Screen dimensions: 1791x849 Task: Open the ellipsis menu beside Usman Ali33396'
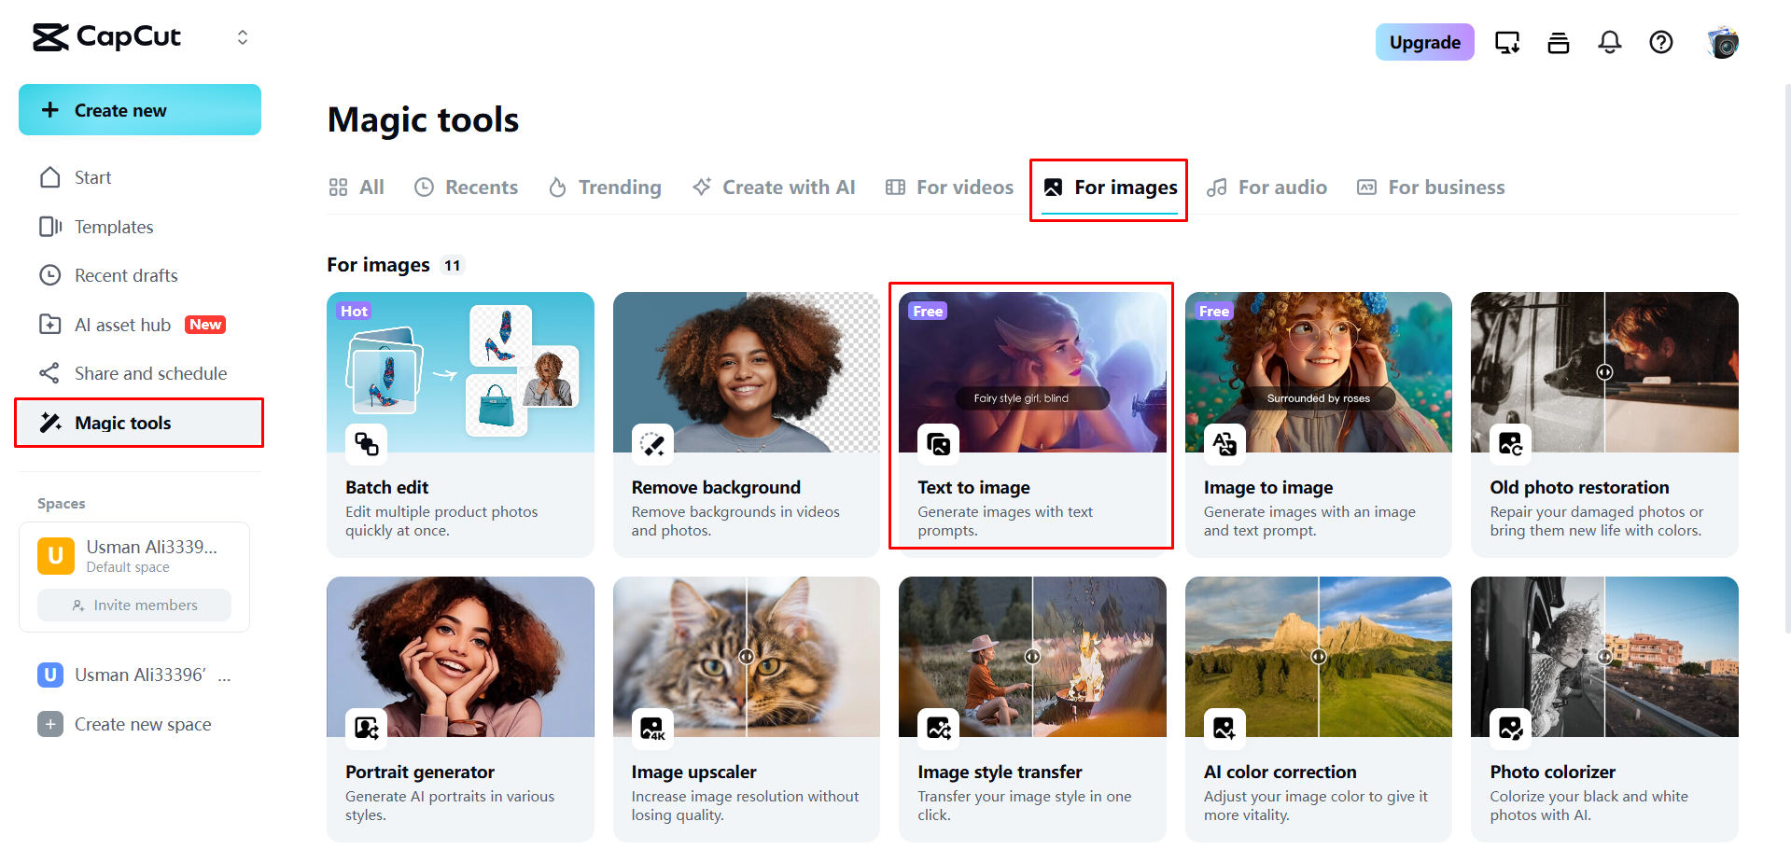click(224, 675)
